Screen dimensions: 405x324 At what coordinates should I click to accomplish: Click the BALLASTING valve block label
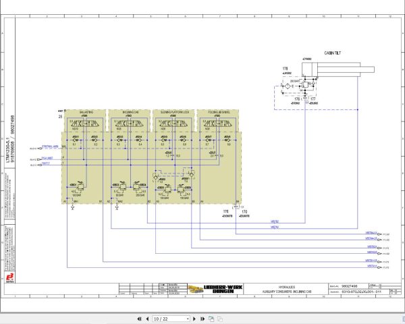coord(86,113)
